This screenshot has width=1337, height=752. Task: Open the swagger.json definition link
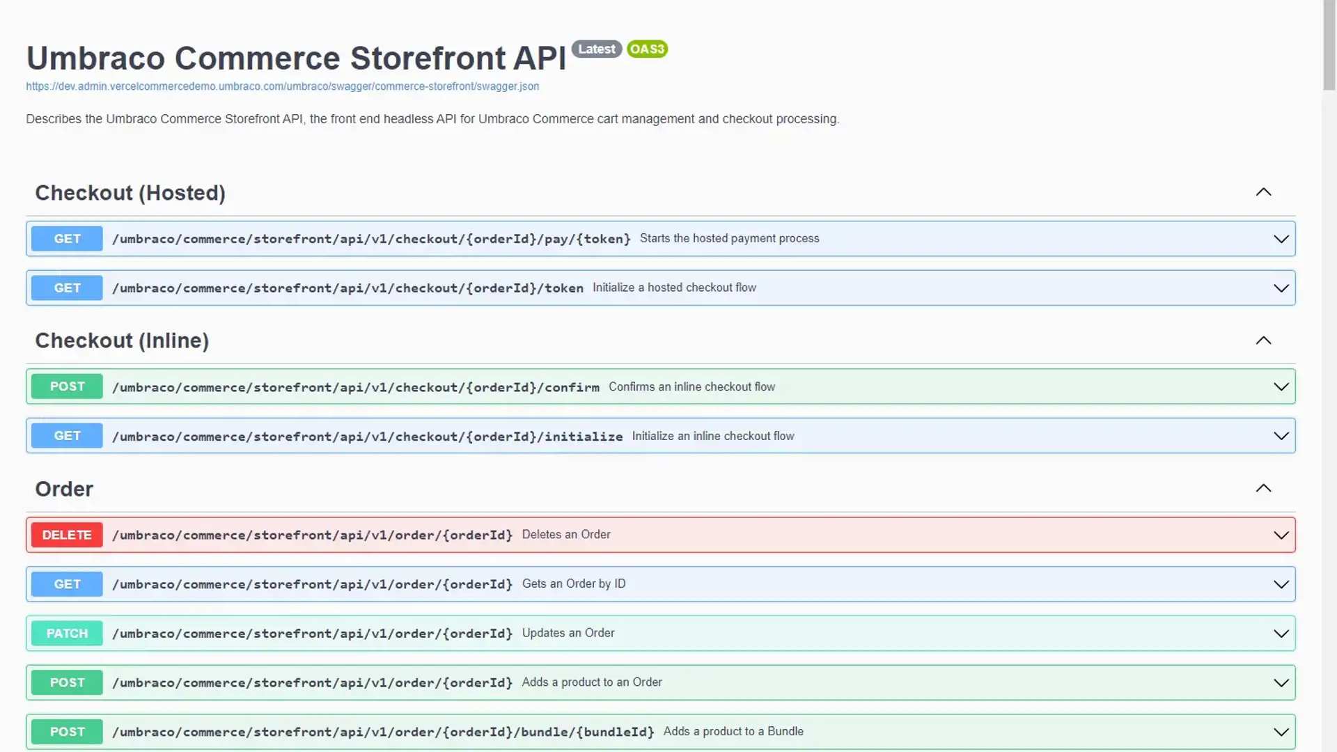(x=282, y=86)
